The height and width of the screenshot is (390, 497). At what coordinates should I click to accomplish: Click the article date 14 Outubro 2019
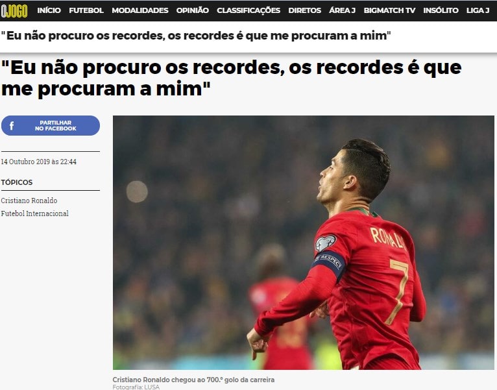point(38,162)
